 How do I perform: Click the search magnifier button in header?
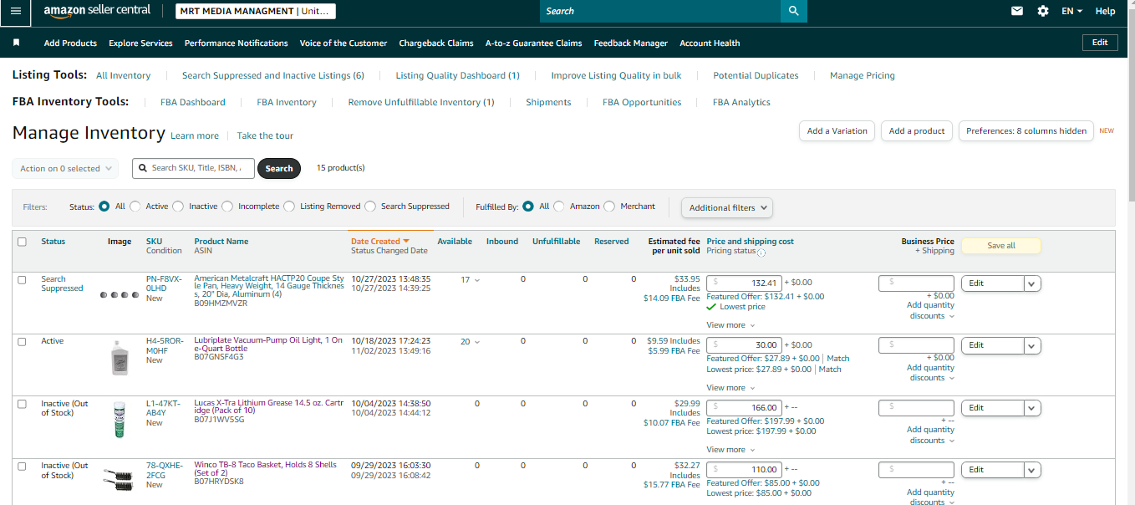[793, 11]
